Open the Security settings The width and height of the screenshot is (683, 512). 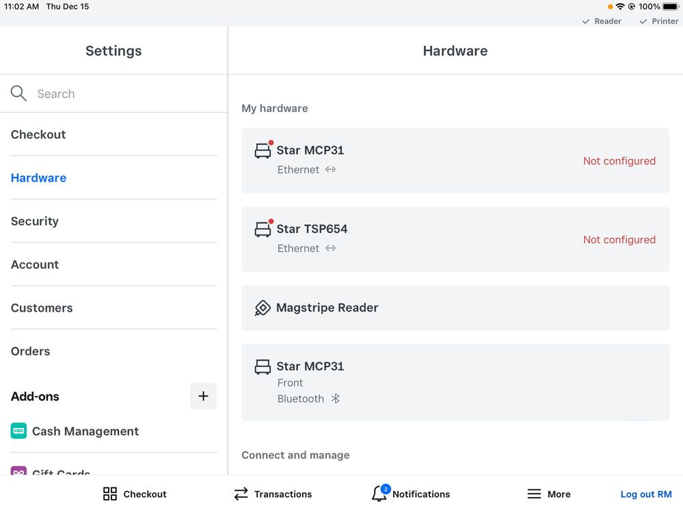[113, 221]
